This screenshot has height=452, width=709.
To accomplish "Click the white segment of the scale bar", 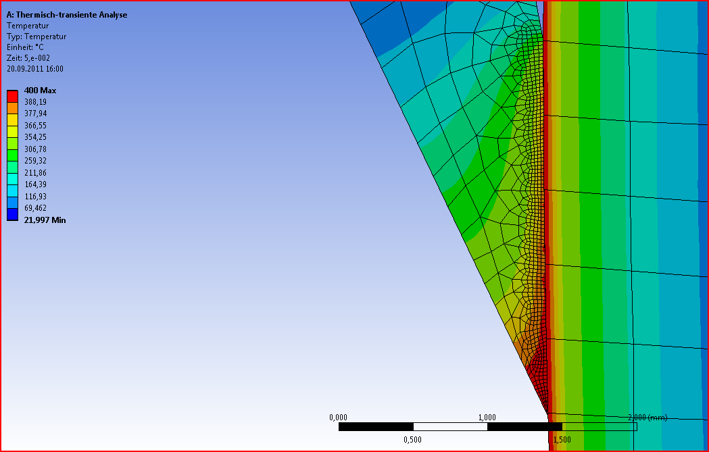I will coord(449,427).
